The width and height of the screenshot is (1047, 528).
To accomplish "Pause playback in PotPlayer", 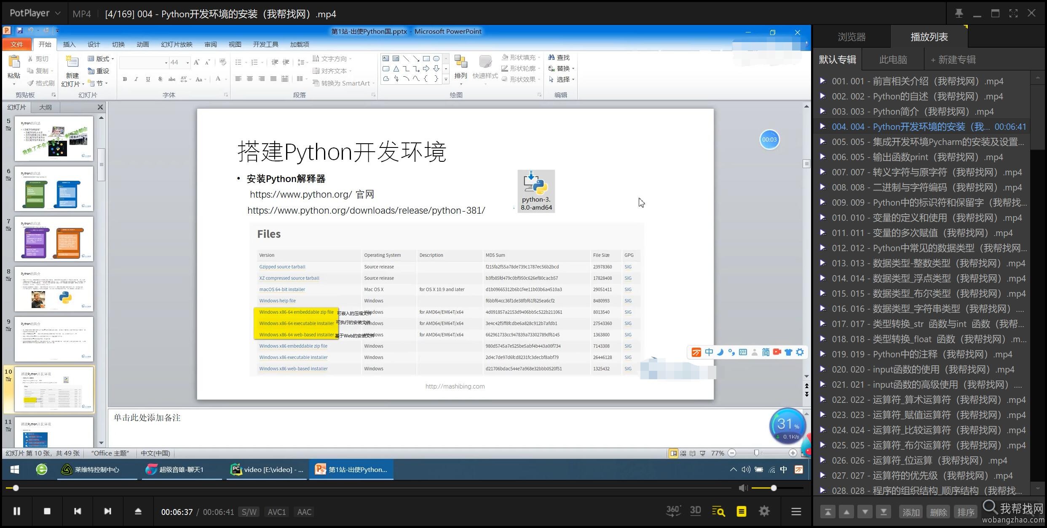I will click(x=17, y=511).
